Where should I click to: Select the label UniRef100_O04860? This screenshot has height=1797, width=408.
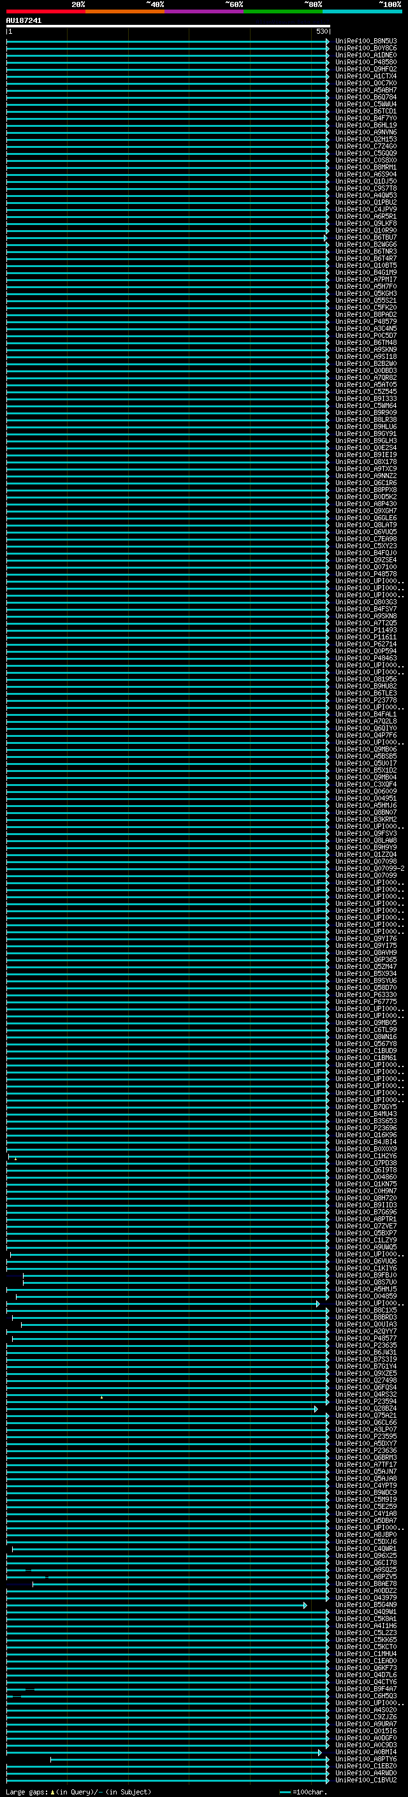click(x=366, y=1177)
